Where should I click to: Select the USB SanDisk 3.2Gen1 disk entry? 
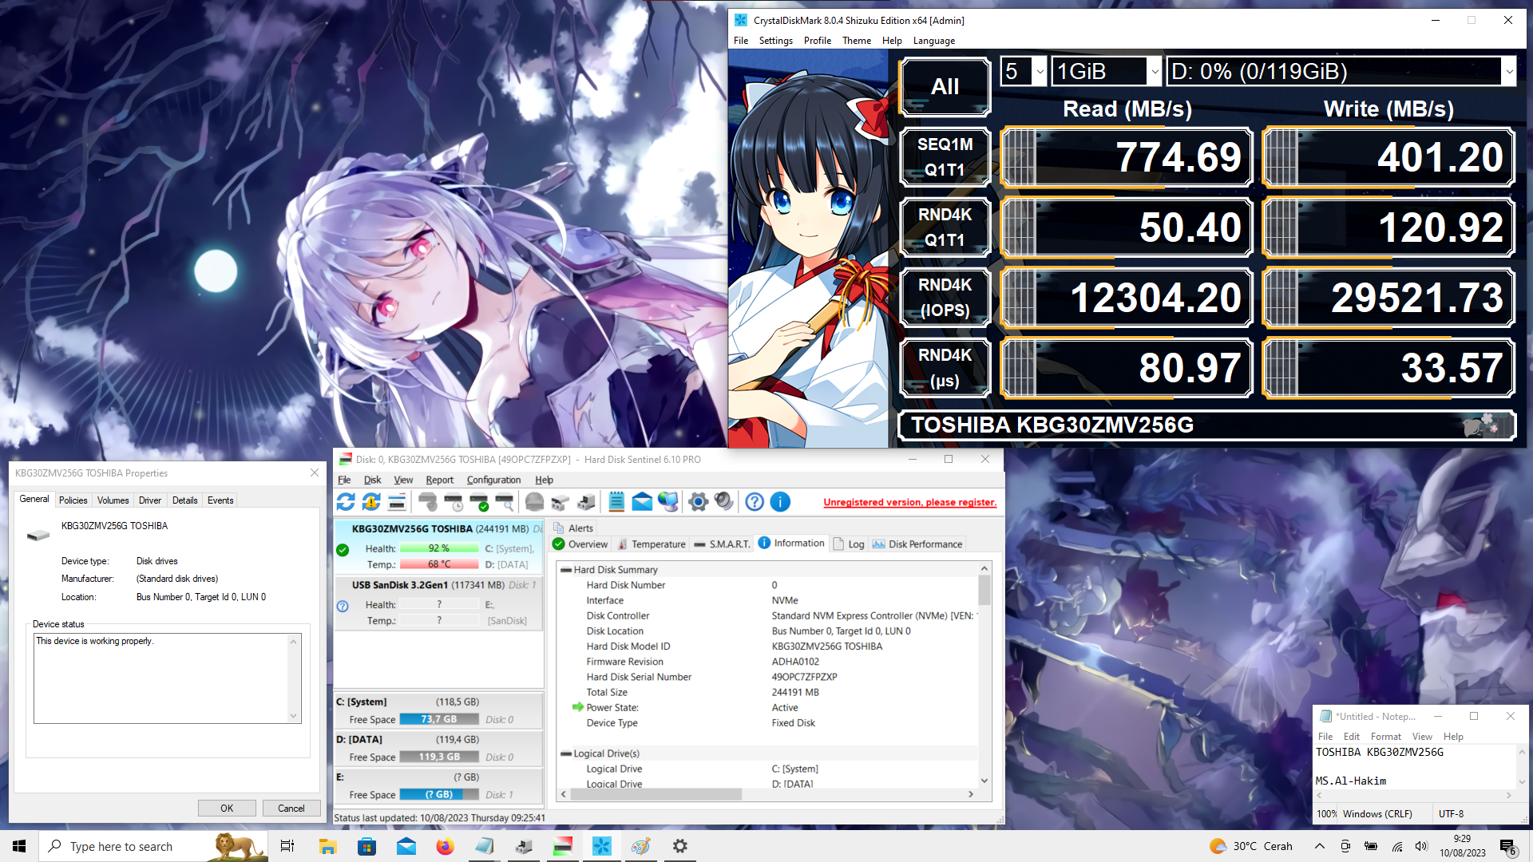[x=438, y=603]
